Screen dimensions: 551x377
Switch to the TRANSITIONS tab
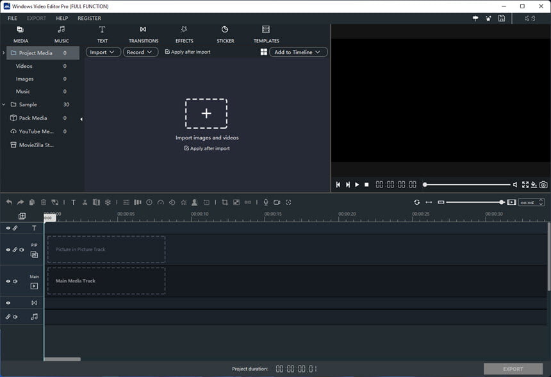(144, 35)
